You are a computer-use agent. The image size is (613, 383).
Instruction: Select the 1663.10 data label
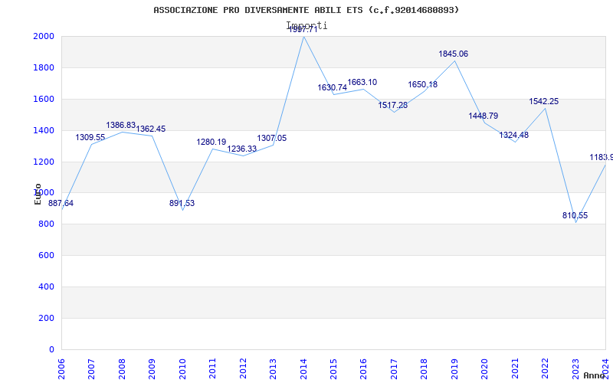[x=362, y=82]
